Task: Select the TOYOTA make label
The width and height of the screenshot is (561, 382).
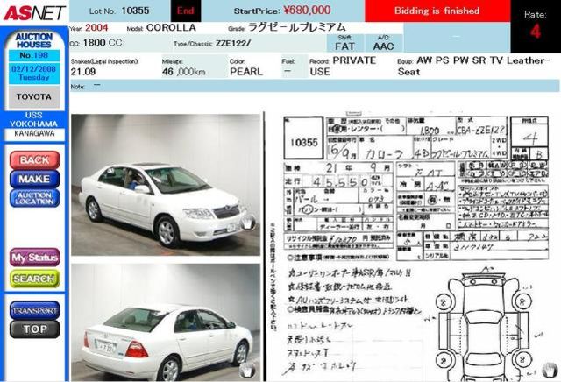Action: 34,96
